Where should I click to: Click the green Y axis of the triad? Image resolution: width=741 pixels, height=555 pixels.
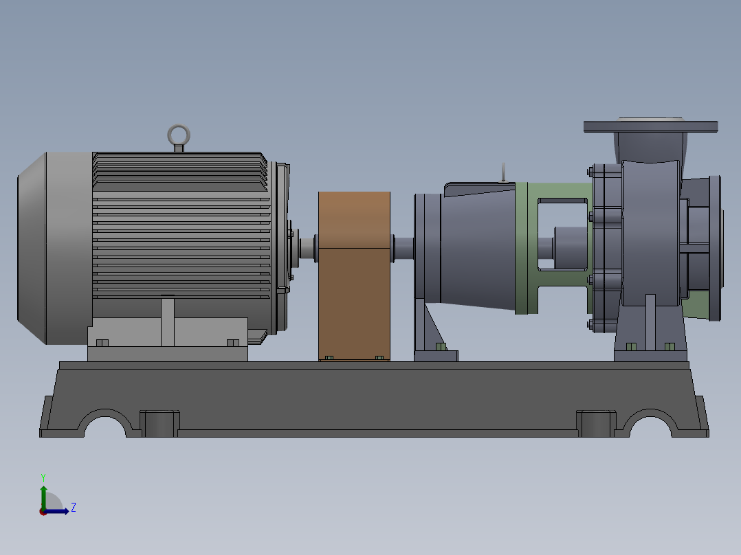[x=43, y=497]
